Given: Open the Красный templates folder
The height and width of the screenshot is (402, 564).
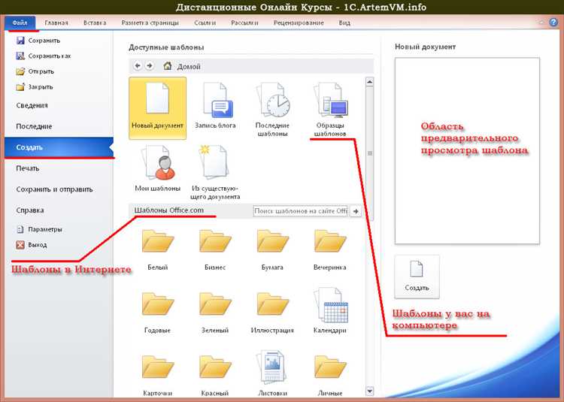Looking at the screenshot, I should (215, 376).
